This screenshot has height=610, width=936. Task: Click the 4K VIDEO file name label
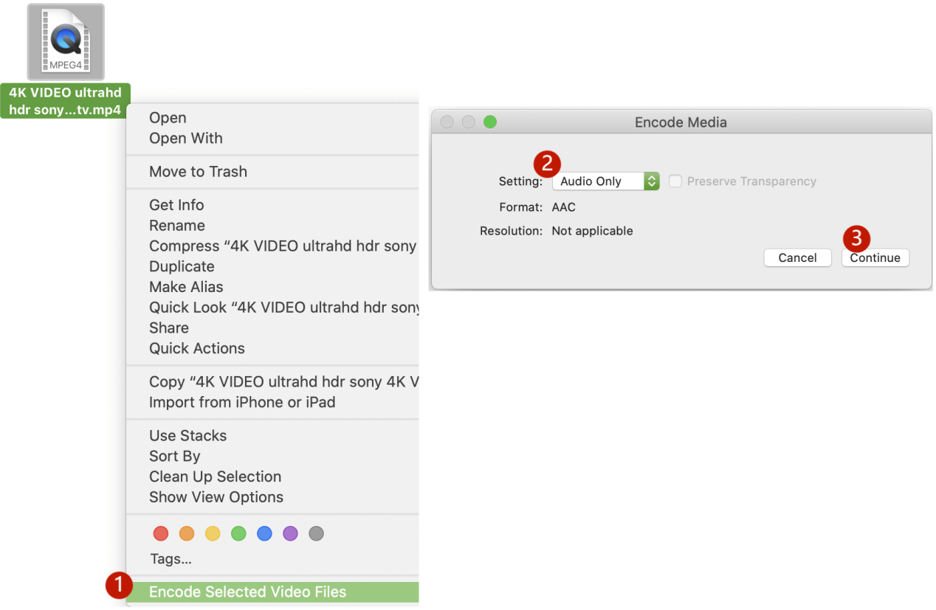click(x=65, y=101)
